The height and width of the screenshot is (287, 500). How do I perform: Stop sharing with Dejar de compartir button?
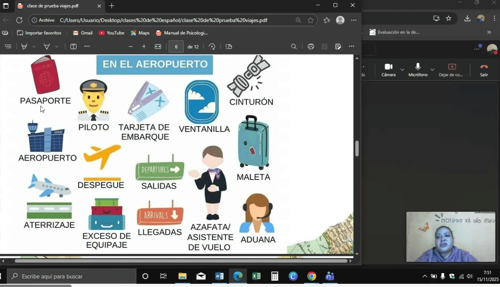coord(451,69)
